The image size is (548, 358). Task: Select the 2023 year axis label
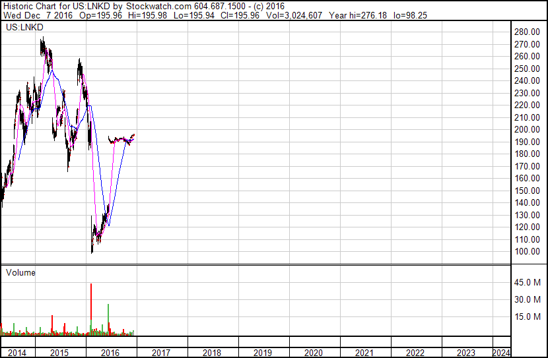pos(466,353)
